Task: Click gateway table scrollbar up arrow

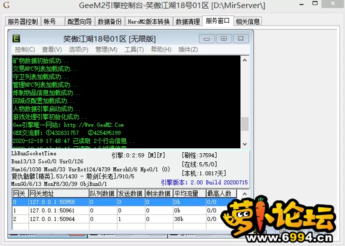Action: (x=244, y=194)
